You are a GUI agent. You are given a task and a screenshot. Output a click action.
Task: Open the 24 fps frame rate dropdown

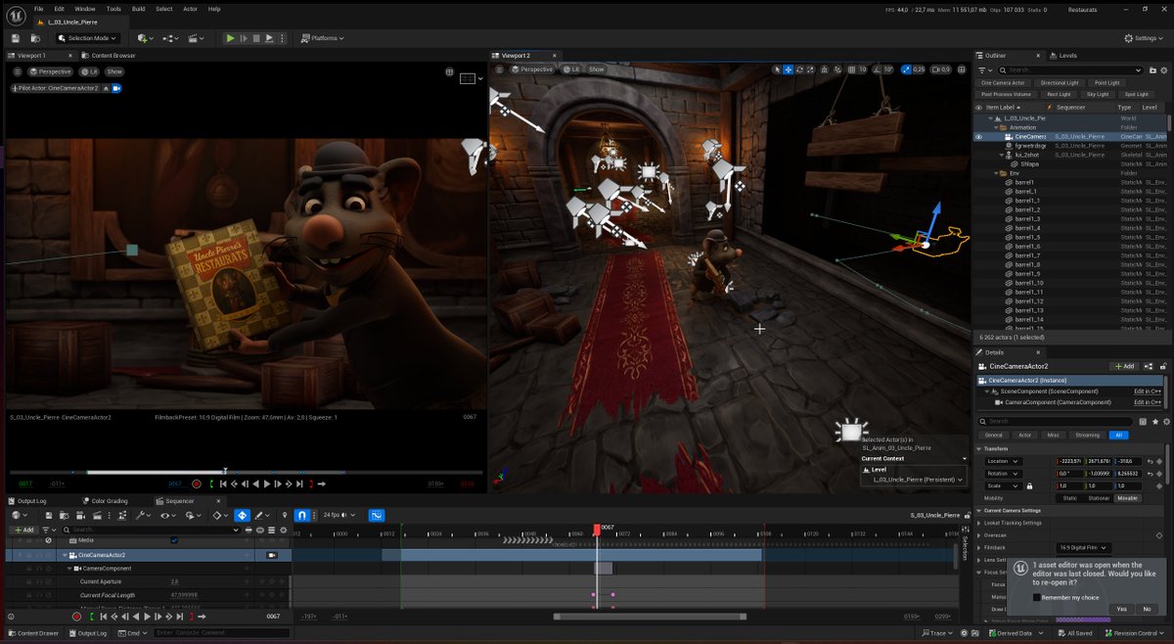tap(339, 515)
